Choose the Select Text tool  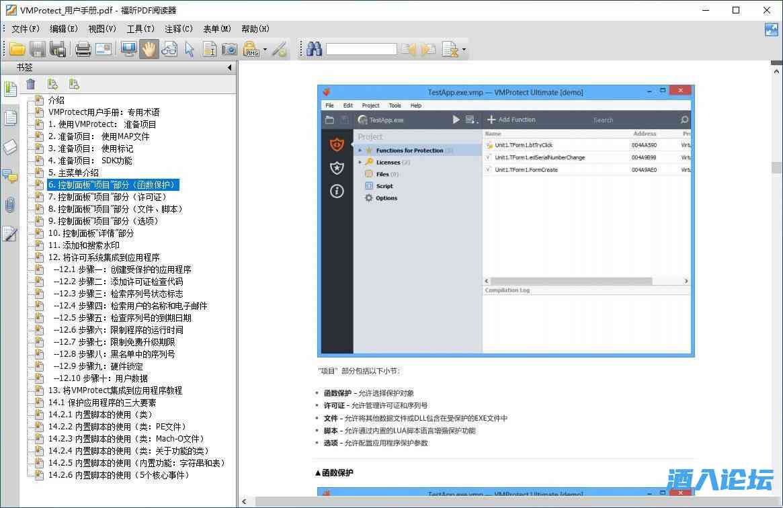coord(210,49)
